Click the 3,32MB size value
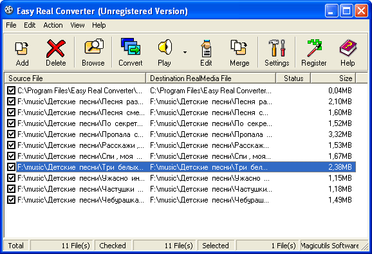 (x=340, y=134)
